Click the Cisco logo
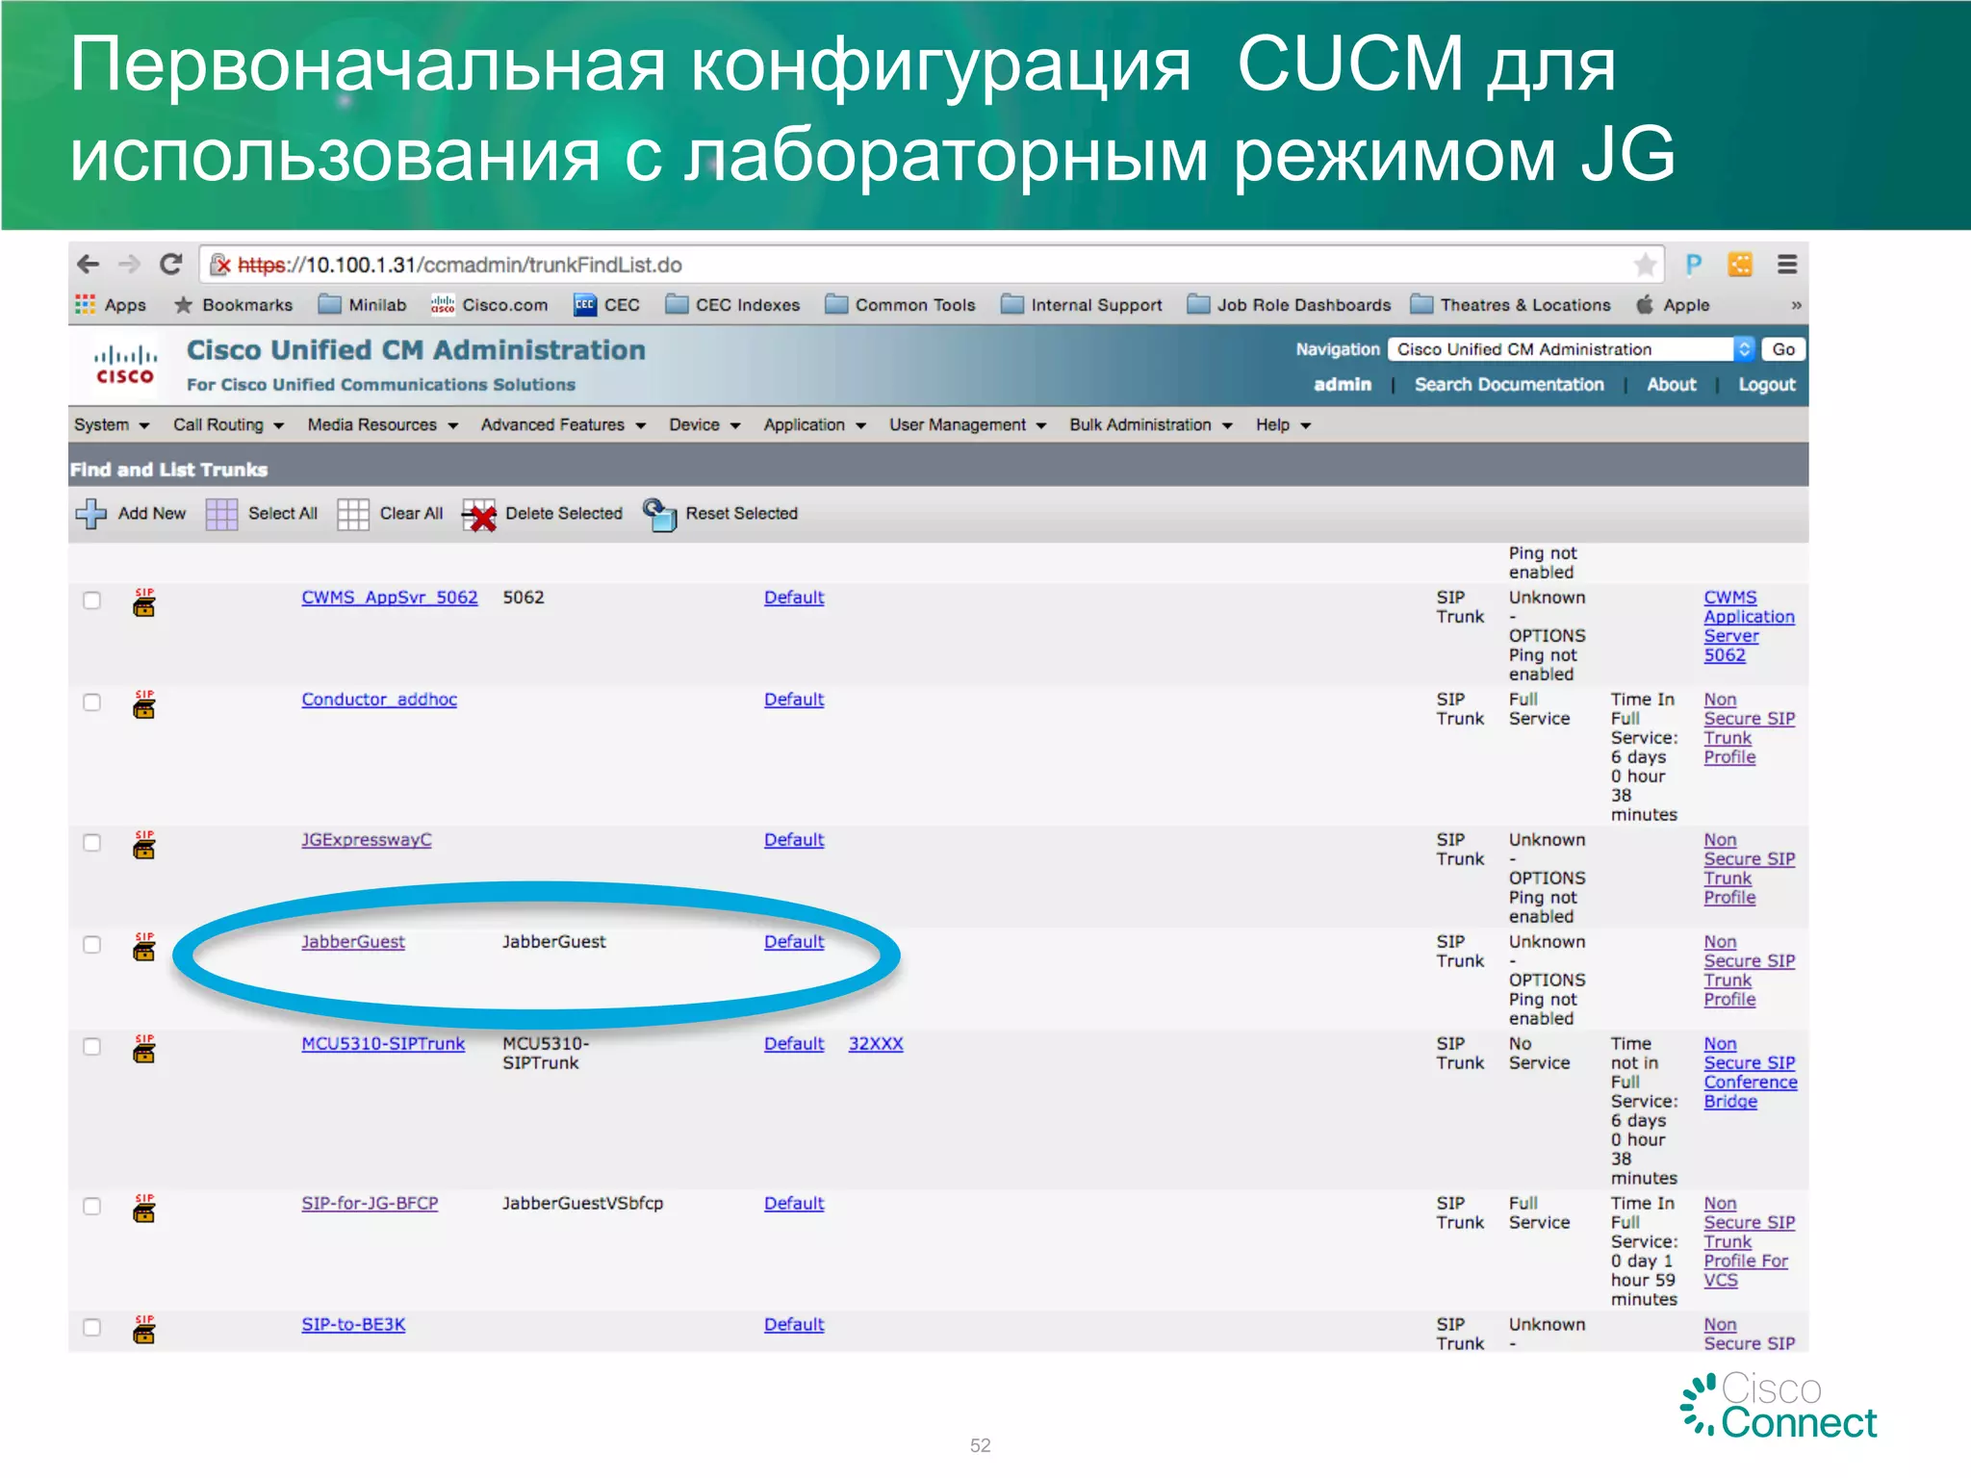The image size is (1971, 1478). pyautogui.click(x=125, y=366)
